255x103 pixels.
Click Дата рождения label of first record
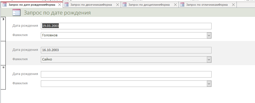(x=25, y=26)
